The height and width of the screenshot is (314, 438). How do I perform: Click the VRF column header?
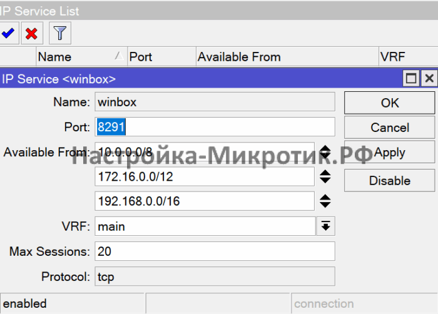pos(409,57)
